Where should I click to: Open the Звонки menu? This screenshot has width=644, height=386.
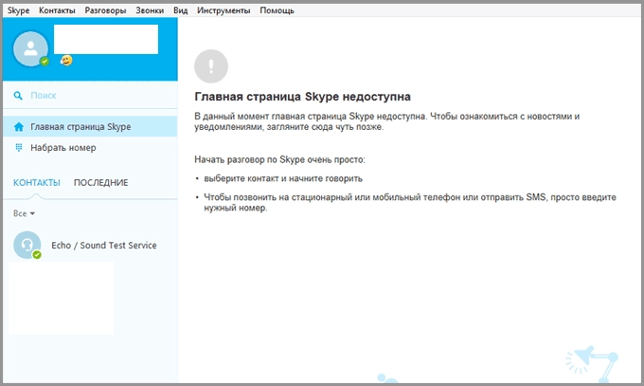(x=150, y=10)
